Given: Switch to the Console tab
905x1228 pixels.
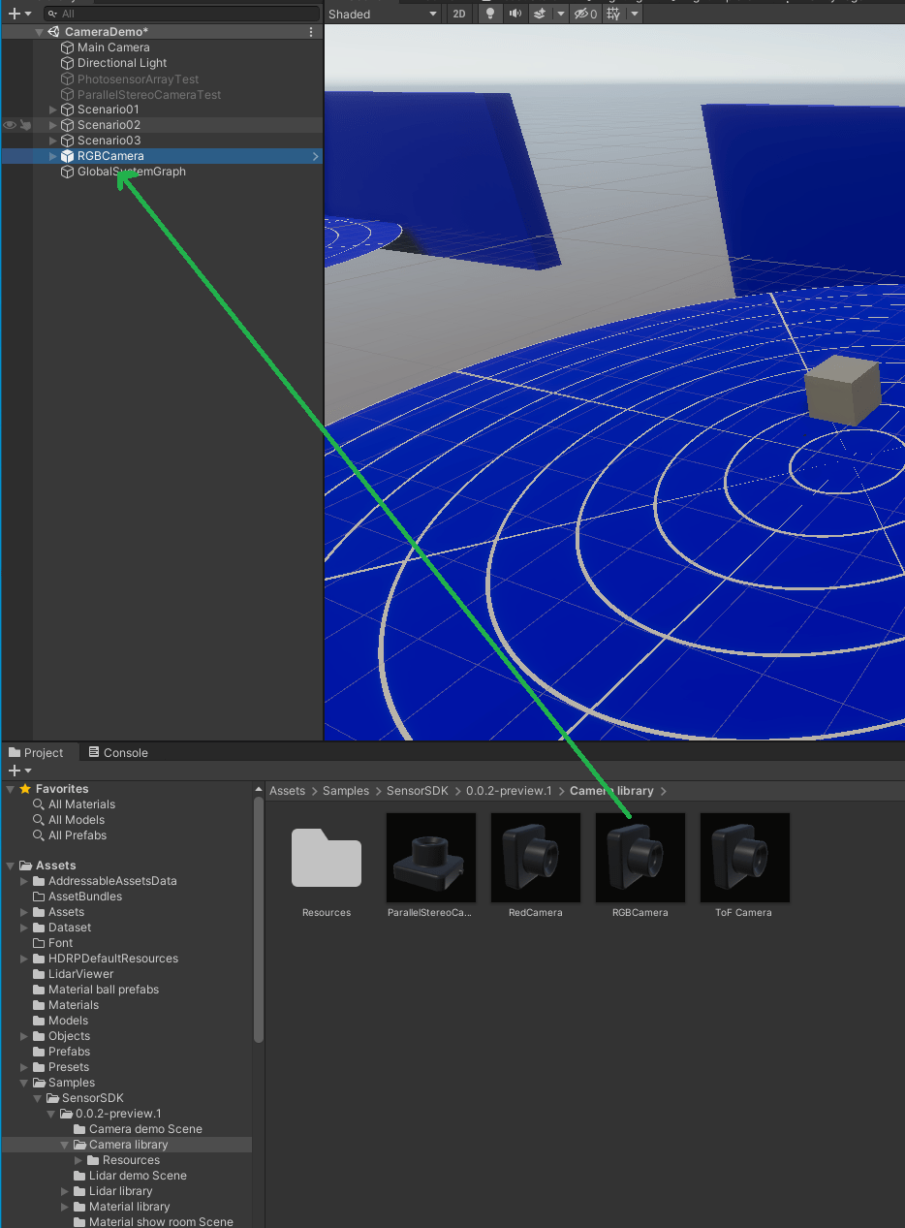Looking at the screenshot, I should coord(117,751).
